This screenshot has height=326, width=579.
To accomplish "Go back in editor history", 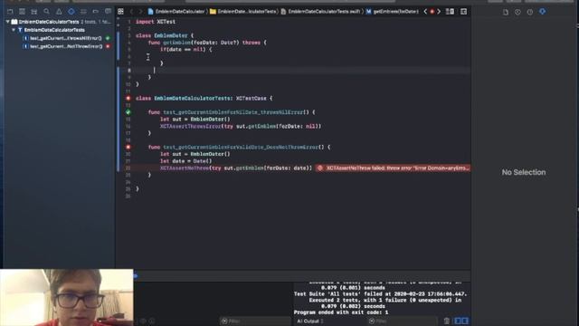I will pyautogui.click(x=131, y=12).
